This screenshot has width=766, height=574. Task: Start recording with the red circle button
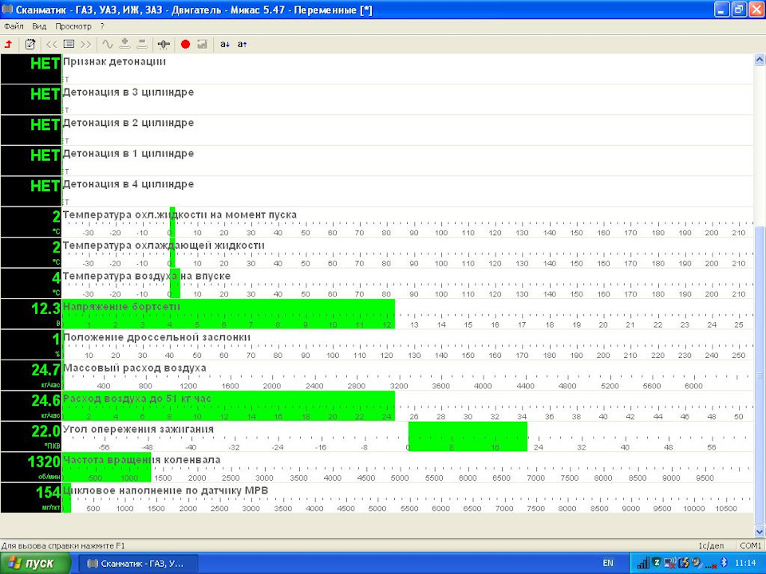tap(185, 45)
